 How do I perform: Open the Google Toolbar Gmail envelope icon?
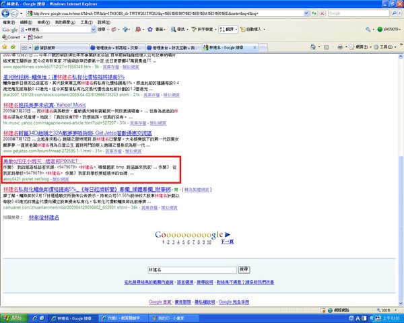114,30
